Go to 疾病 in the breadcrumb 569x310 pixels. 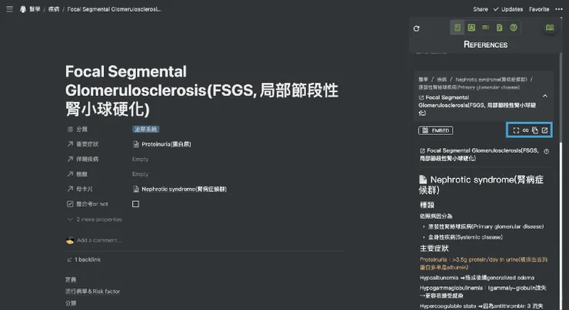[x=54, y=9]
